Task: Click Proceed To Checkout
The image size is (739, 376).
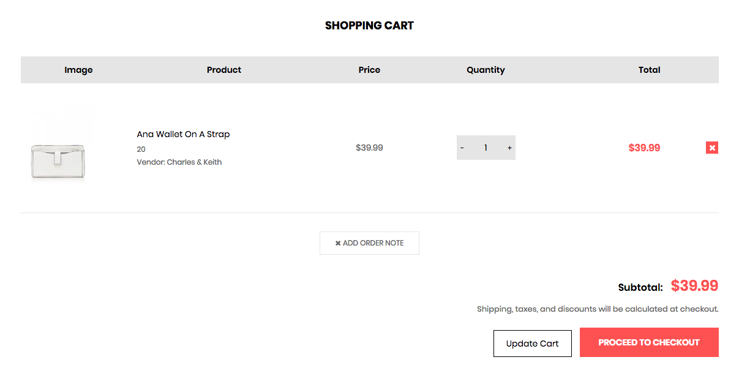Action: tap(648, 342)
